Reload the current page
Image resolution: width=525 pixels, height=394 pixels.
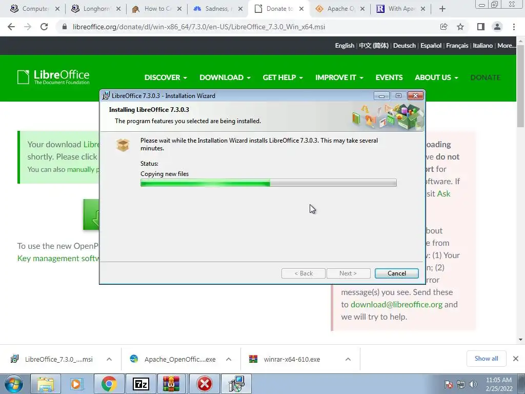point(44,27)
